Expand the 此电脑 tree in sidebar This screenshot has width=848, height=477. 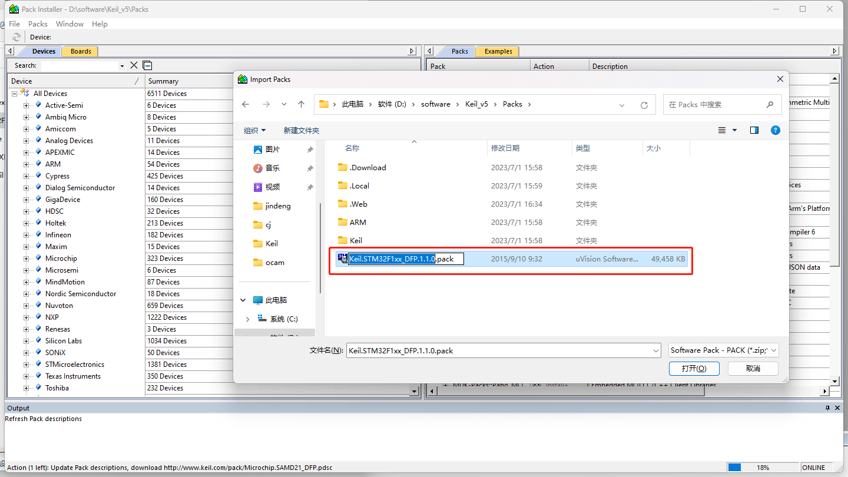pos(243,300)
